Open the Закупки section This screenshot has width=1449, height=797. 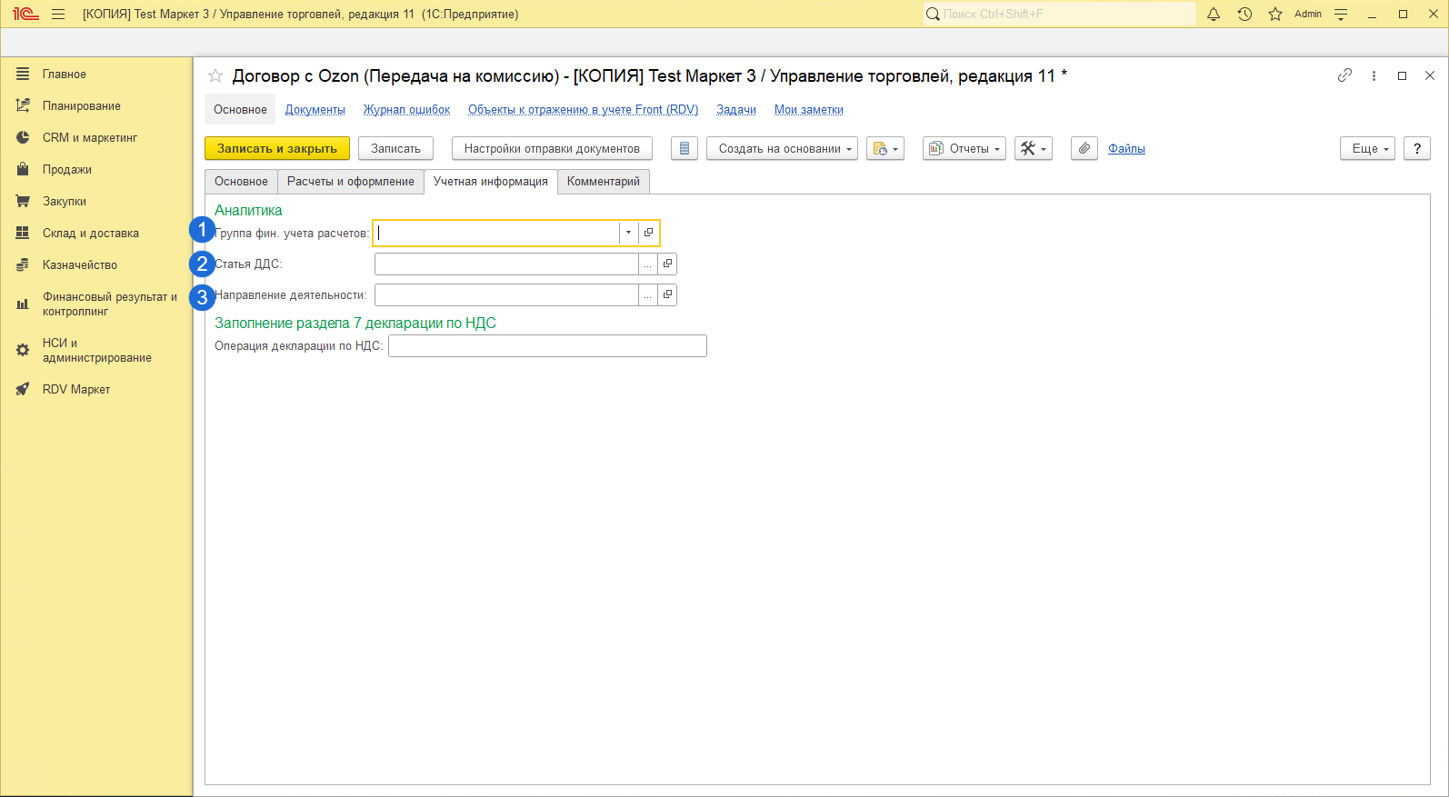tap(96, 202)
